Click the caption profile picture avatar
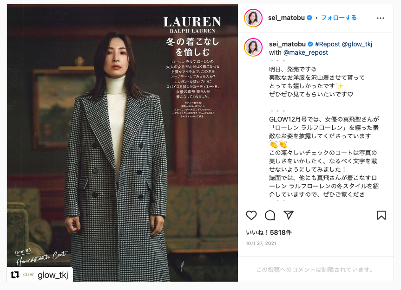 (x=253, y=47)
